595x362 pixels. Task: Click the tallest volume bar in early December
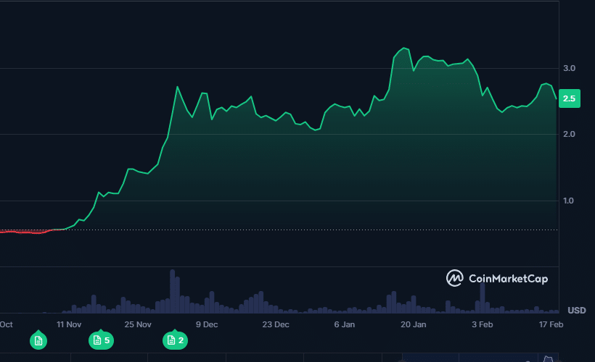pos(172,291)
